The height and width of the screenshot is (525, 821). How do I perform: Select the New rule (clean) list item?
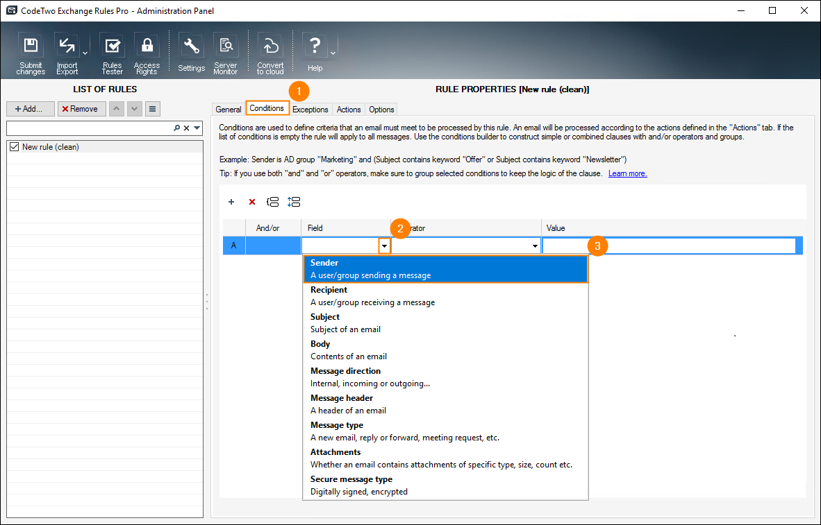pos(105,147)
